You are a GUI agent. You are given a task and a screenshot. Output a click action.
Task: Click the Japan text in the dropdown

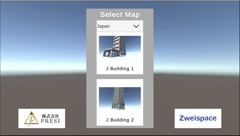103,26
